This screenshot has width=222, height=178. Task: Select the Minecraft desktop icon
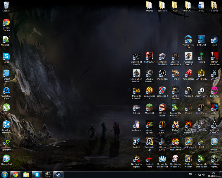click(149, 107)
